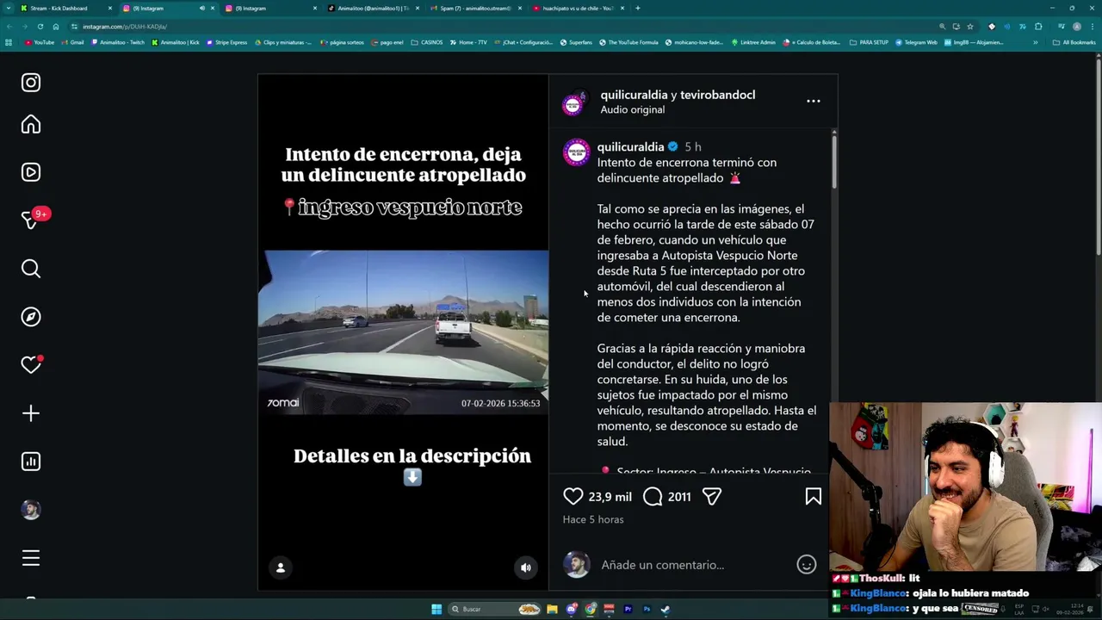Open Stripe Express bookmark
Screen dimensions: 1102x620
(x=227, y=42)
